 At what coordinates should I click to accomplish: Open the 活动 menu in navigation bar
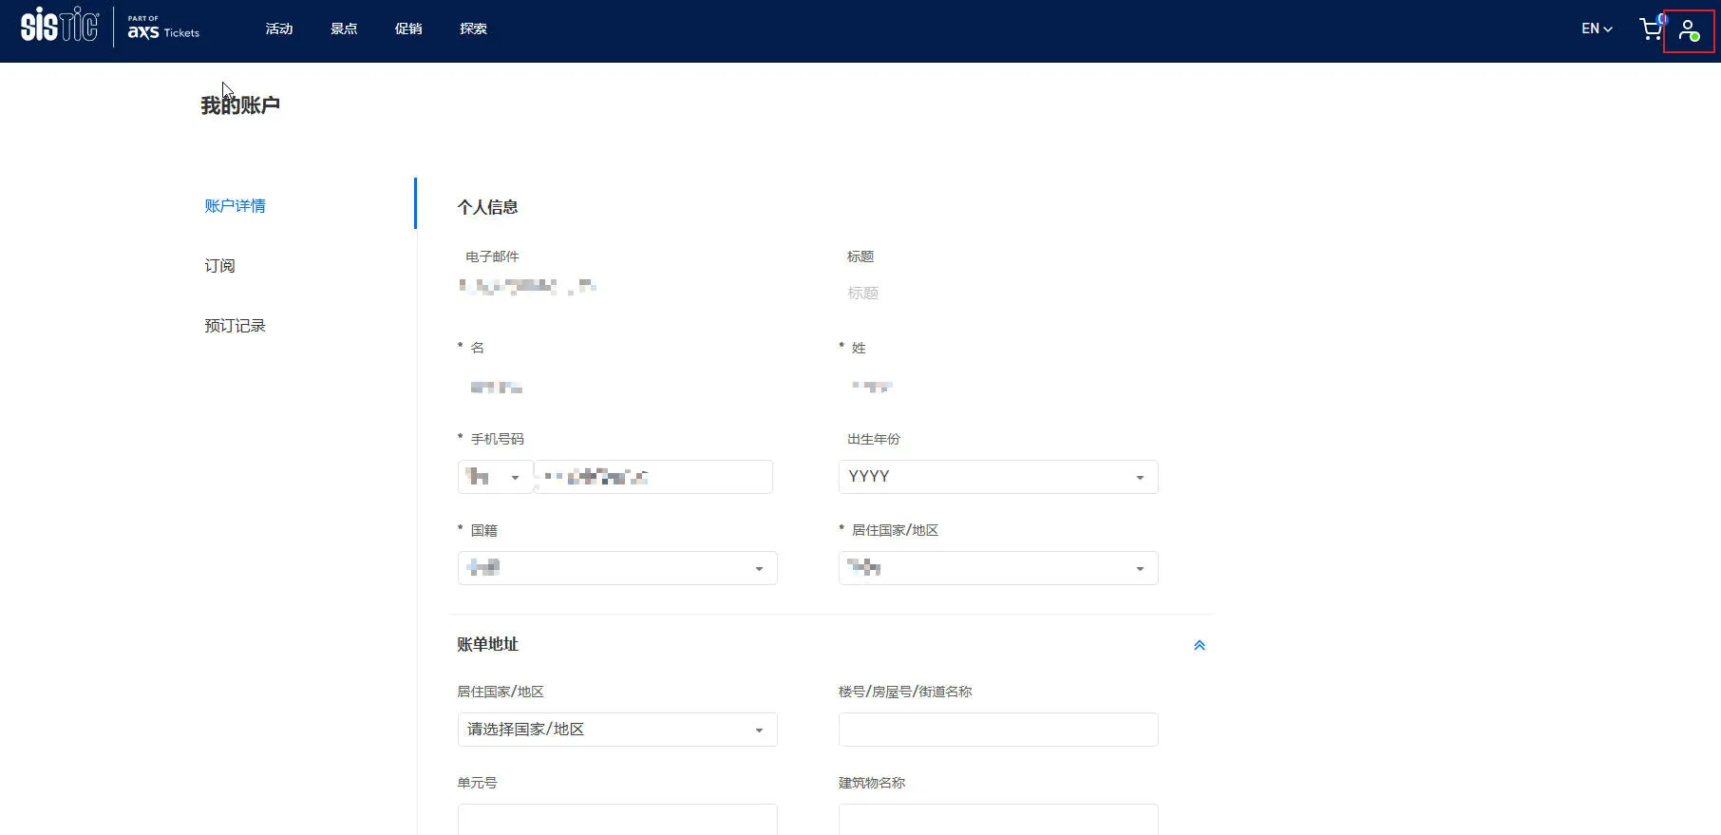tap(279, 28)
